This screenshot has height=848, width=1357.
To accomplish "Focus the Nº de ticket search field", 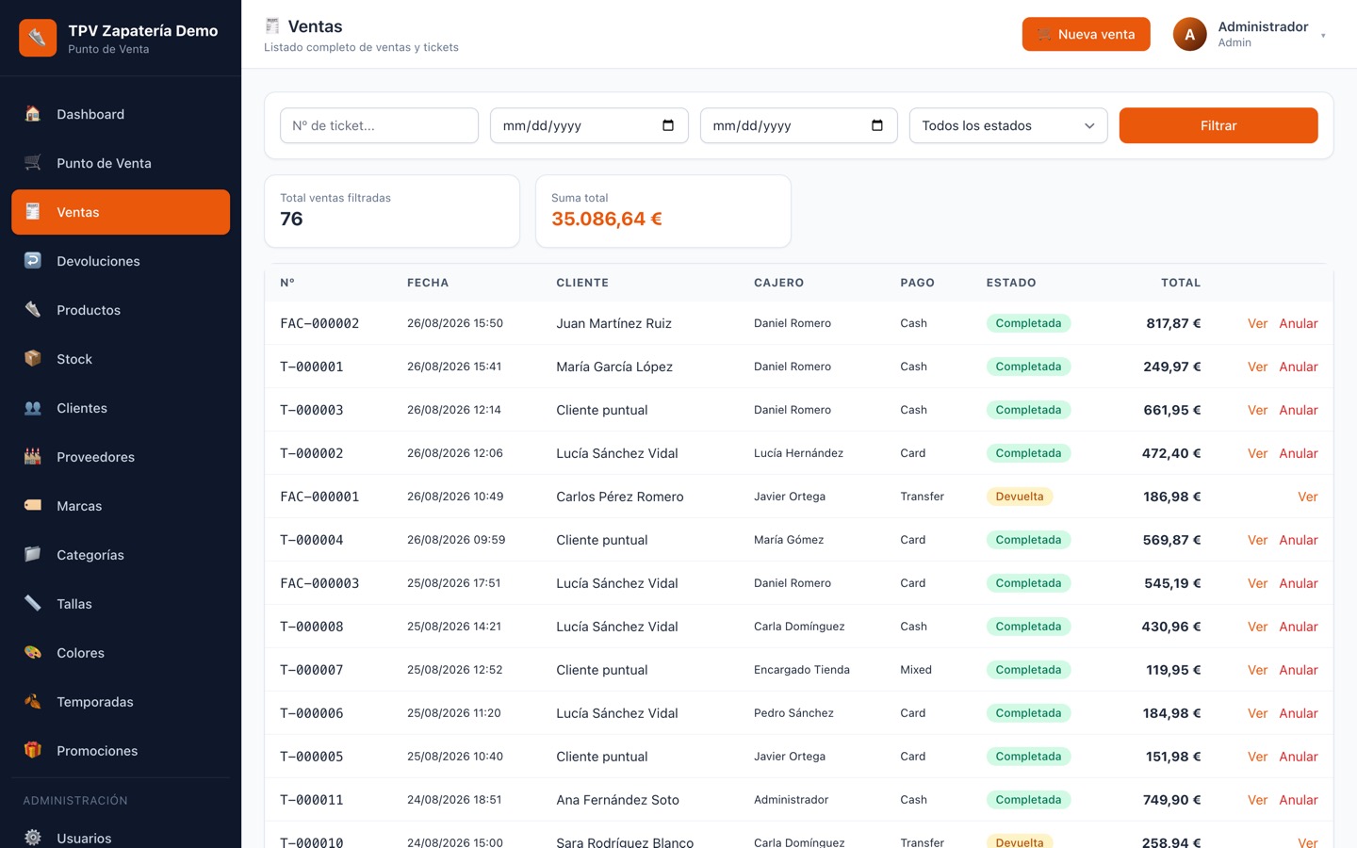I will click(379, 125).
